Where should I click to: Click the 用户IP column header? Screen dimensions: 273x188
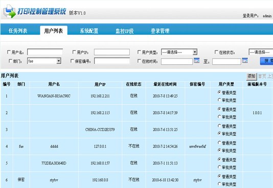click(100, 85)
